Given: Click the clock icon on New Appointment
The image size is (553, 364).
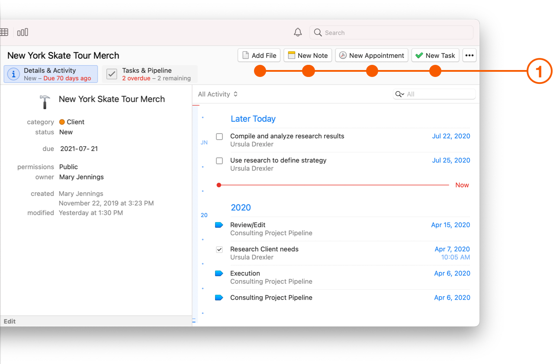Looking at the screenshot, I should (x=342, y=55).
